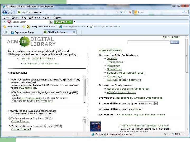Open the Сервис menu
190x142 pixels.
(x=47, y=18)
